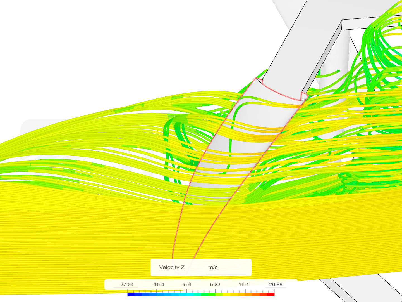This screenshot has width=402, height=302.
Task: Edit the minimum legend value -27.24
Action: [x=126, y=284]
